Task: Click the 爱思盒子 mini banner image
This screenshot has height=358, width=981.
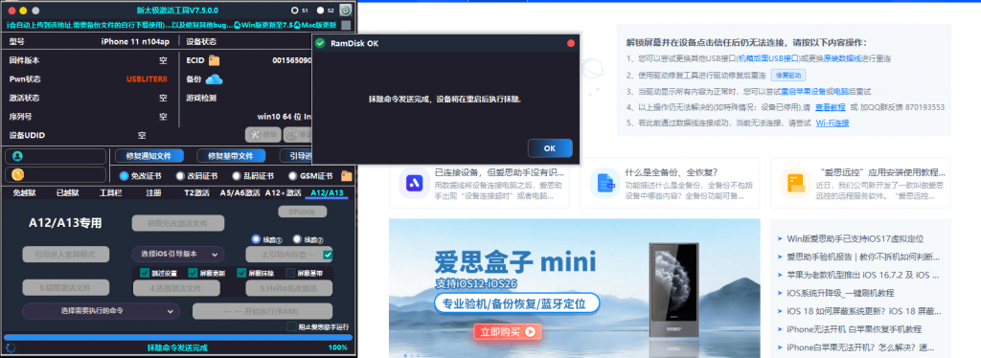Action: tap(575, 288)
